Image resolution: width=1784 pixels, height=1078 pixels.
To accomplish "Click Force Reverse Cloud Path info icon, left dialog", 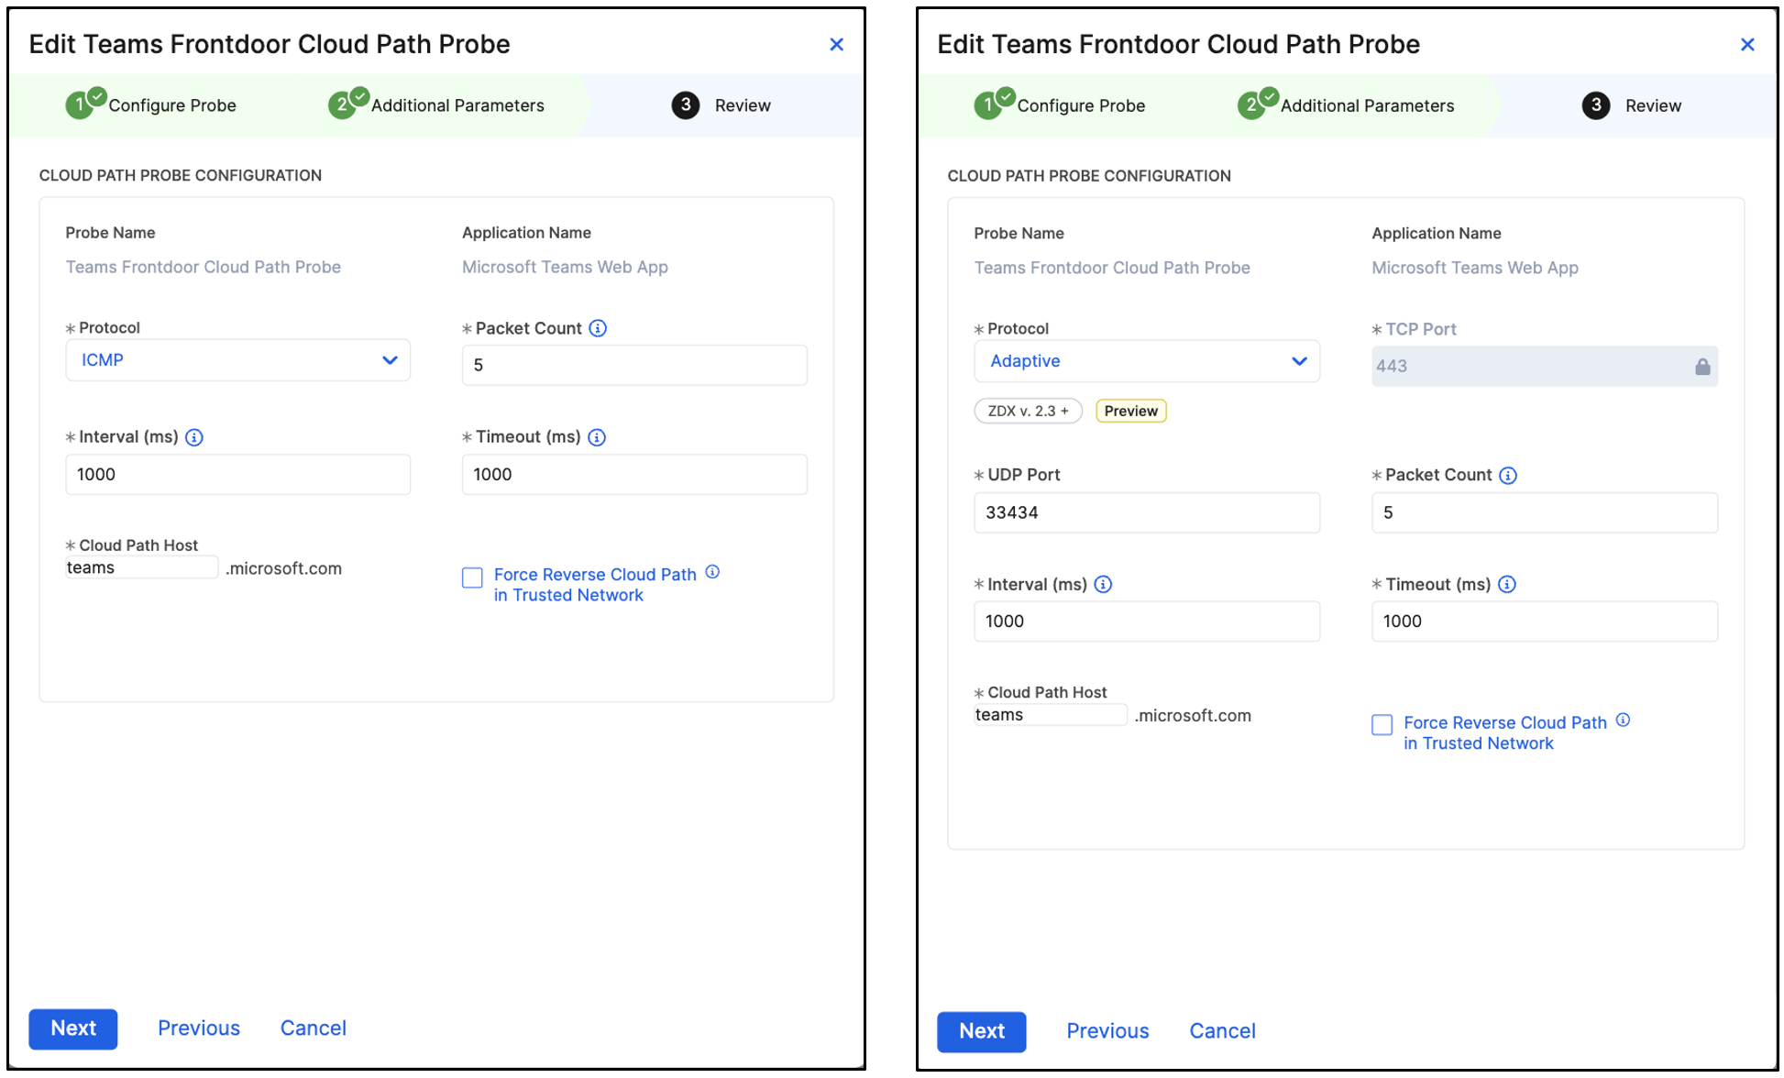I will pyautogui.click(x=712, y=572).
